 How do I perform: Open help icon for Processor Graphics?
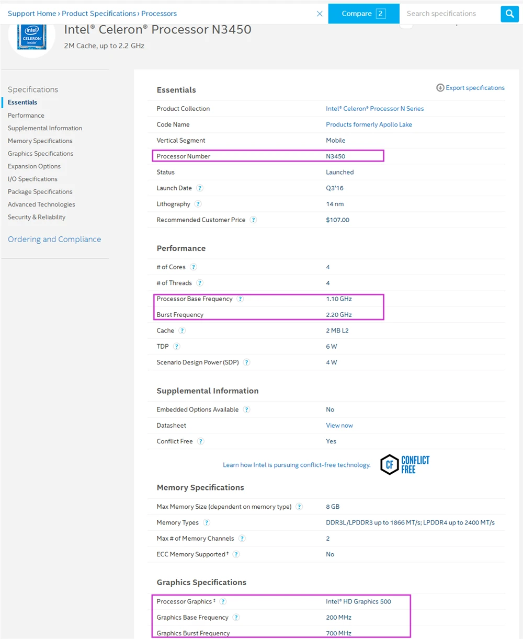pyautogui.click(x=223, y=602)
